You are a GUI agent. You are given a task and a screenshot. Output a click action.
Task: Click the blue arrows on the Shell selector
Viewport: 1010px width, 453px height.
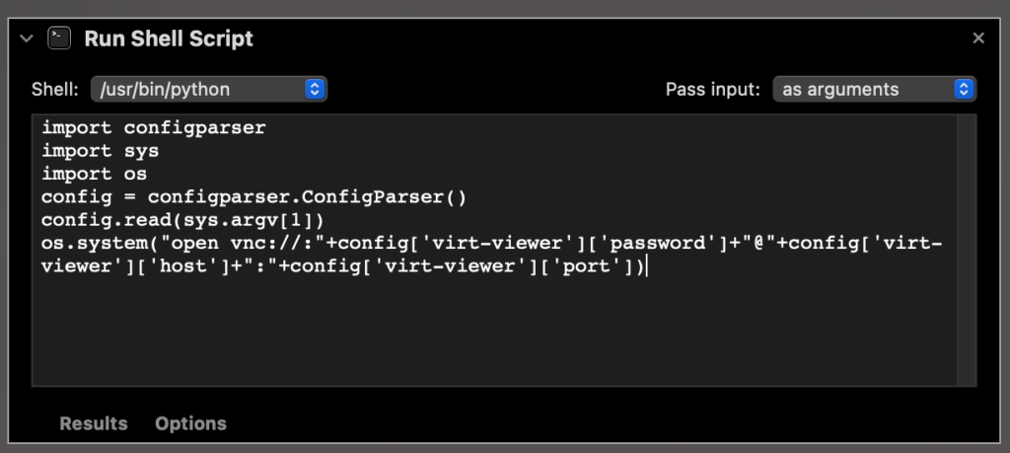(x=315, y=89)
